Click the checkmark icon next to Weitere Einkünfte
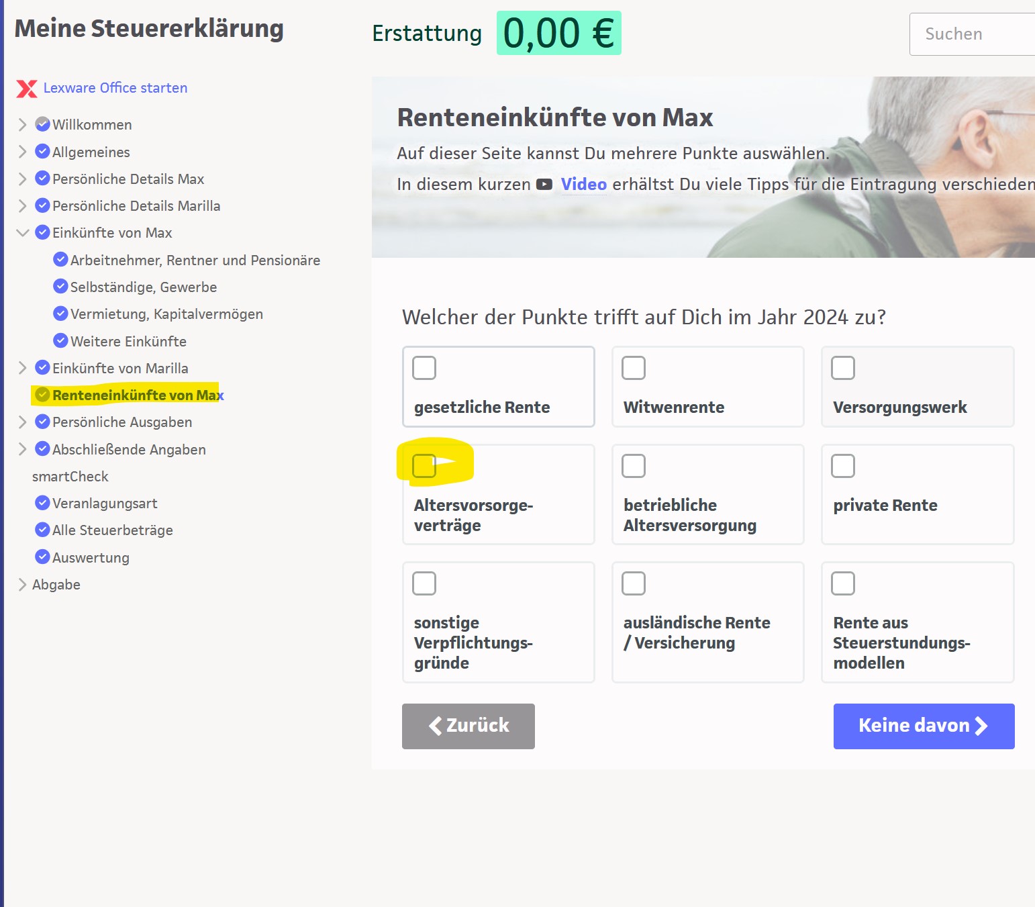The image size is (1035, 907). (60, 341)
